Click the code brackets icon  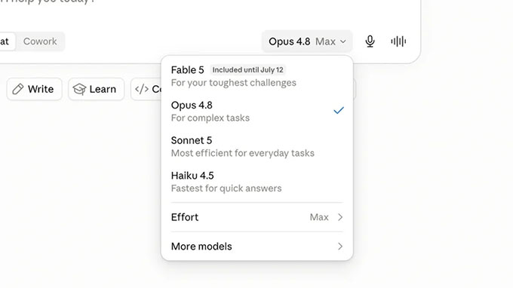click(x=142, y=89)
